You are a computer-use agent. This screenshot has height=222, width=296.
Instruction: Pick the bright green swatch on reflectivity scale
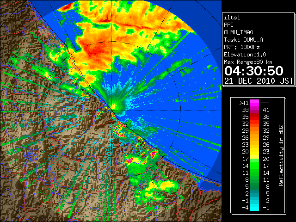(x=254, y=165)
